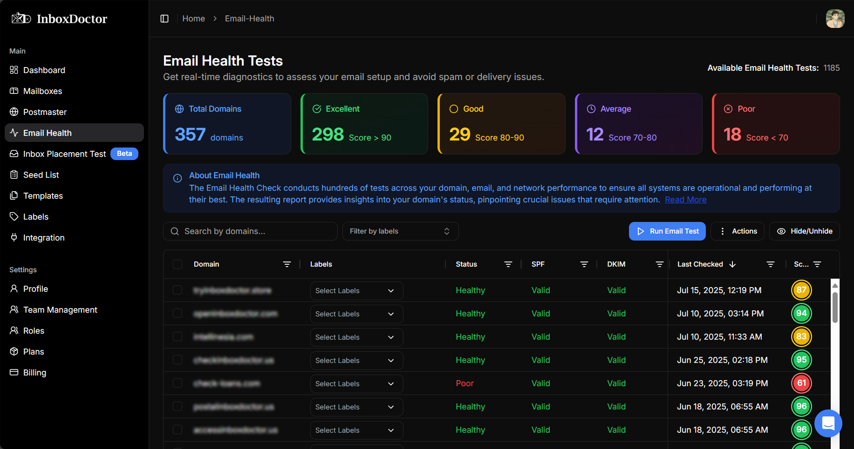Follow the Read More link

[685, 200]
